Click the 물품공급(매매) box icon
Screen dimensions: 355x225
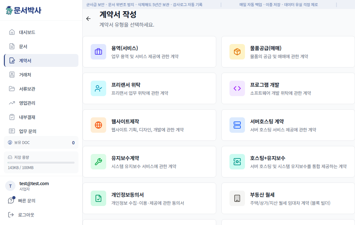pos(237,52)
